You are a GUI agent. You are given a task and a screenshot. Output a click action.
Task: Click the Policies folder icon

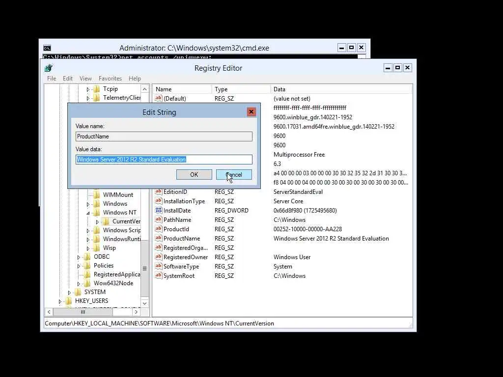click(x=87, y=266)
